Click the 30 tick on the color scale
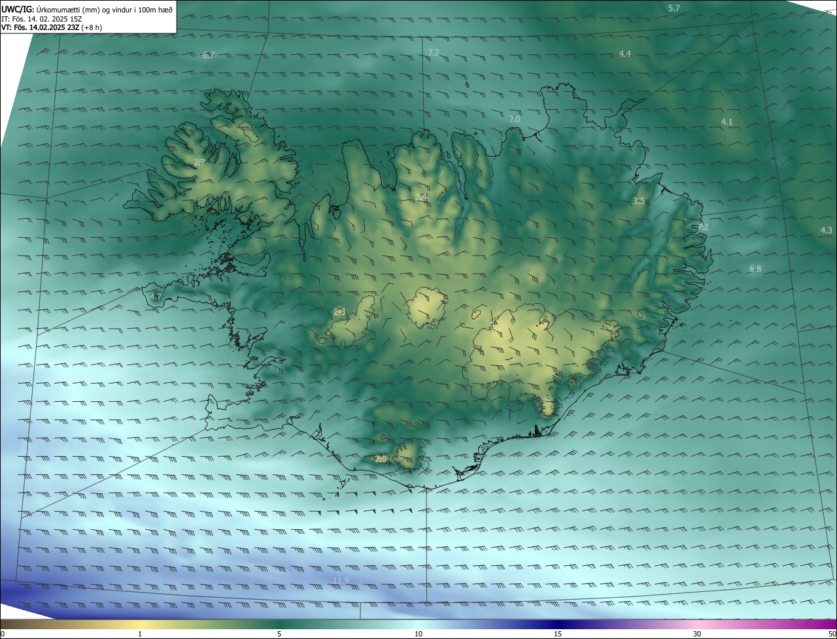 point(697,634)
